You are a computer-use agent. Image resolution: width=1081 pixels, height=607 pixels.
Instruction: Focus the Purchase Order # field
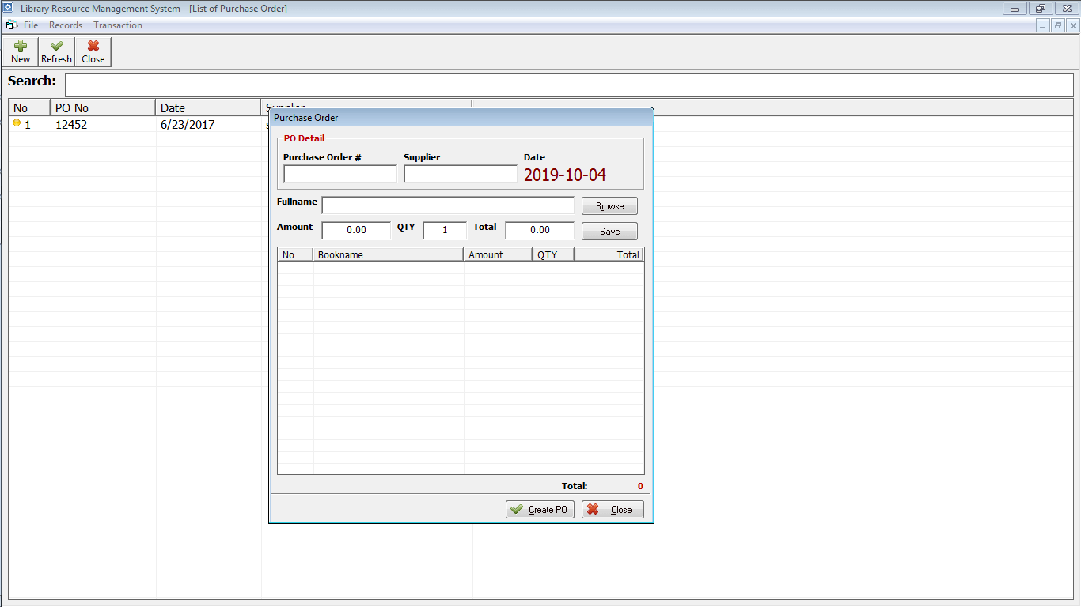tap(340, 174)
